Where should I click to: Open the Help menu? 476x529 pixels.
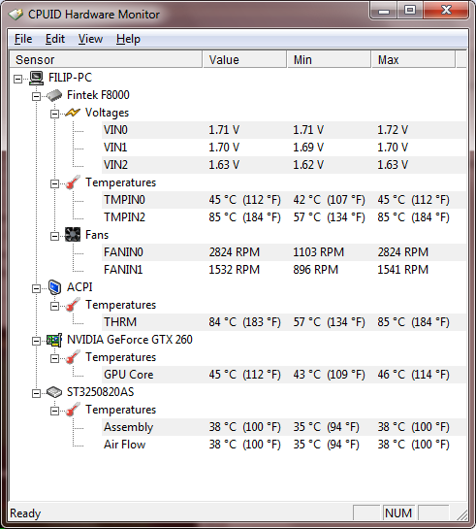click(128, 39)
